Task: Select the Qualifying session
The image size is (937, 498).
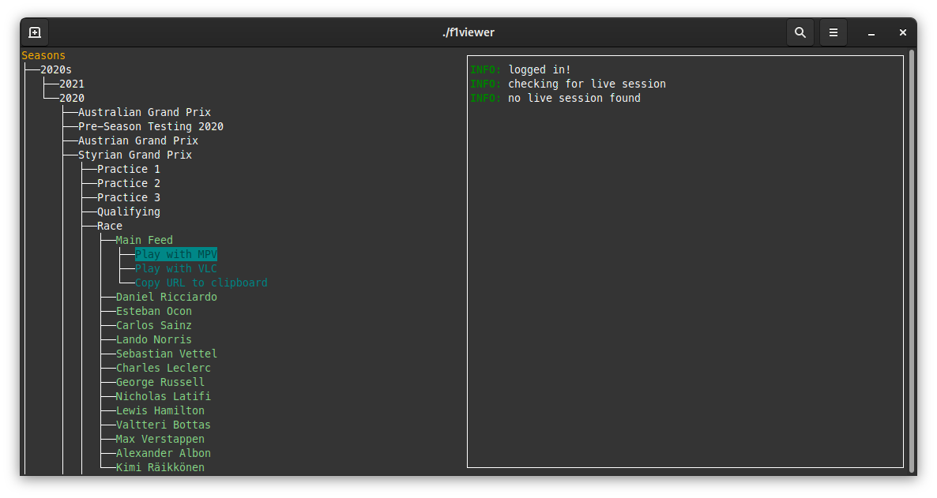Action: (129, 212)
